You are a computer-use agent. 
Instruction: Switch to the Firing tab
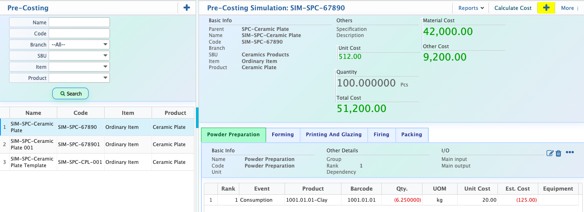pyautogui.click(x=381, y=135)
